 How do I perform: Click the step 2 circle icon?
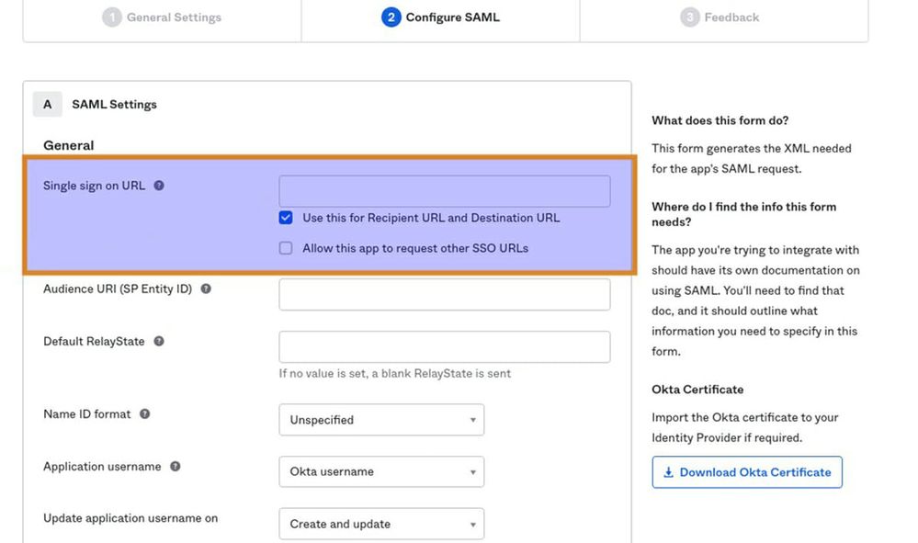[x=391, y=17]
